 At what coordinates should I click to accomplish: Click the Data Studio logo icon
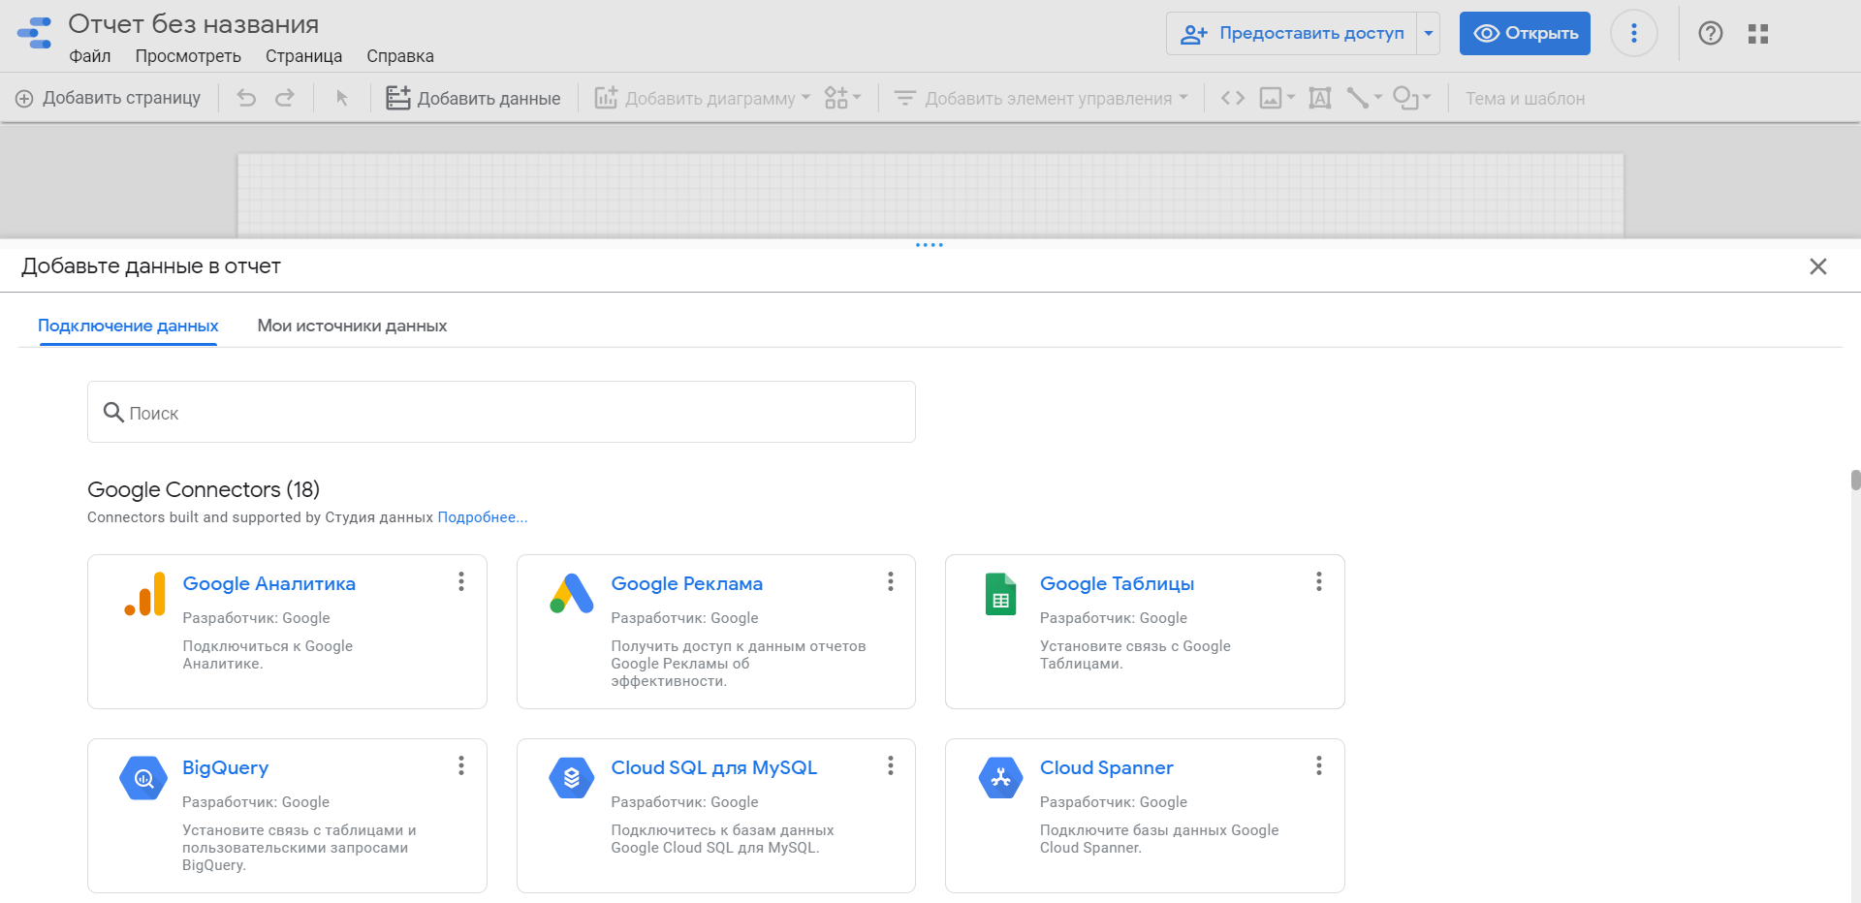pyautogui.click(x=35, y=33)
